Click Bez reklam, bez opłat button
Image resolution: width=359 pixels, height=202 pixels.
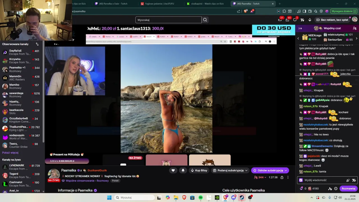tap(332, 20)
